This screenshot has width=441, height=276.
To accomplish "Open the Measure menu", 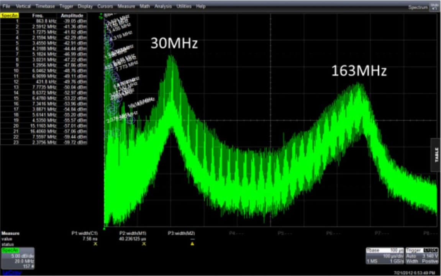I will (126, 7).
